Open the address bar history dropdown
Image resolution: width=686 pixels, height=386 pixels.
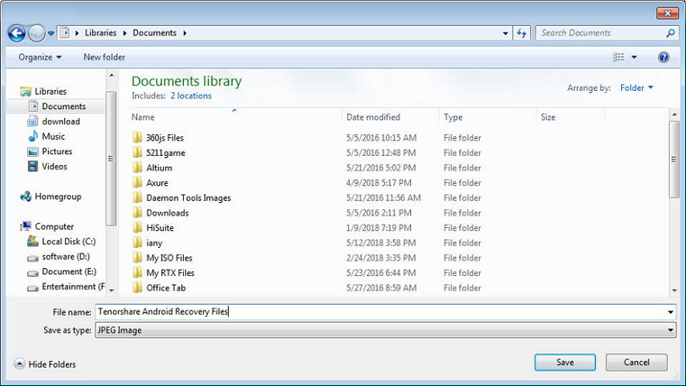(505, 33)
